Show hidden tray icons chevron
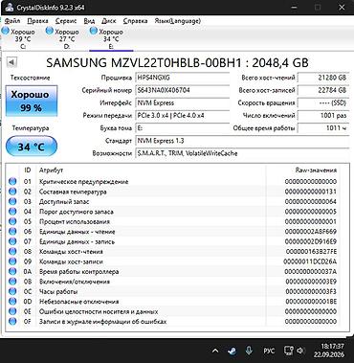The image size is (354, 363). point(215,351)
